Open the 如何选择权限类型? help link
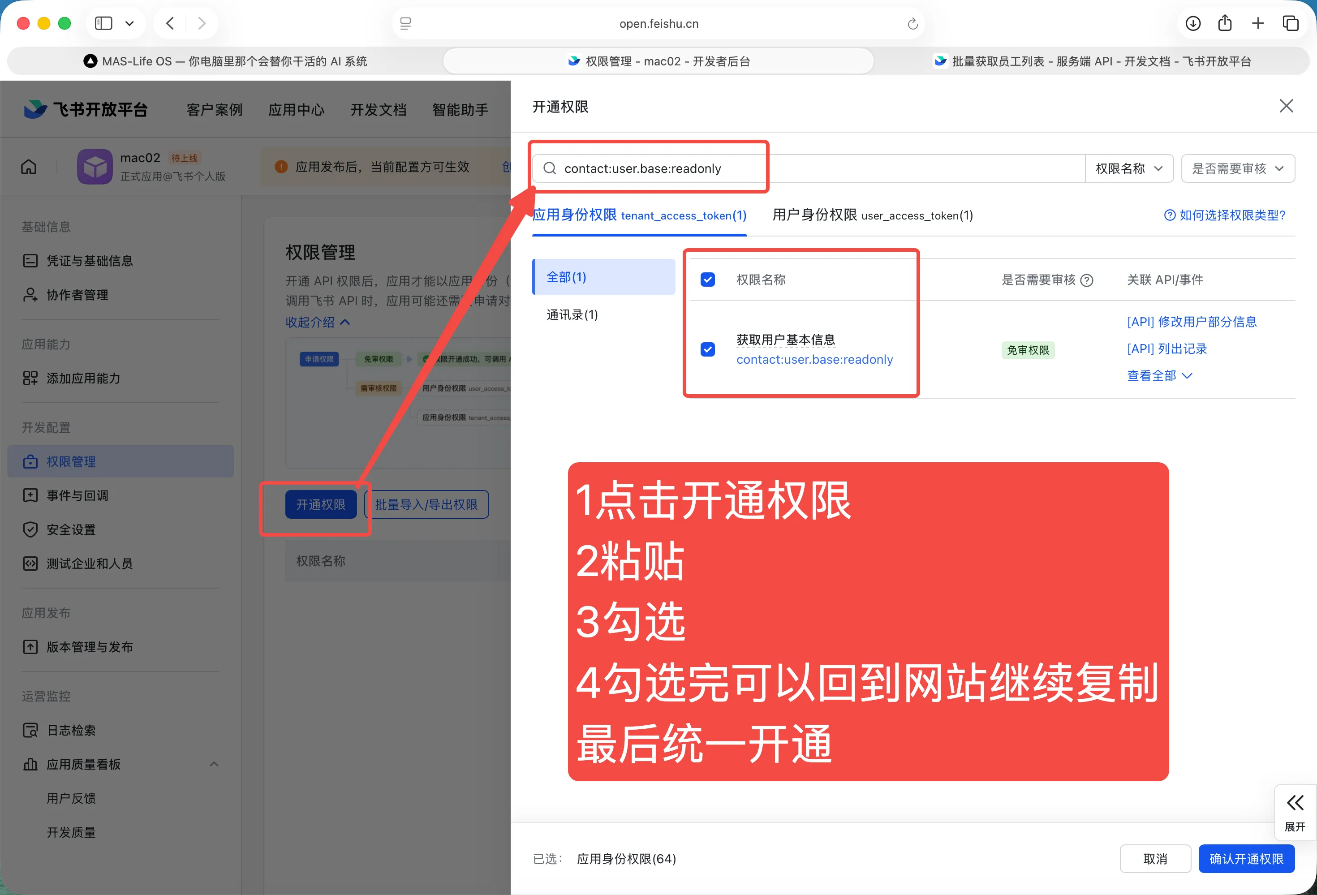This screenshot has height=895, width=1317. point(1224,215)
